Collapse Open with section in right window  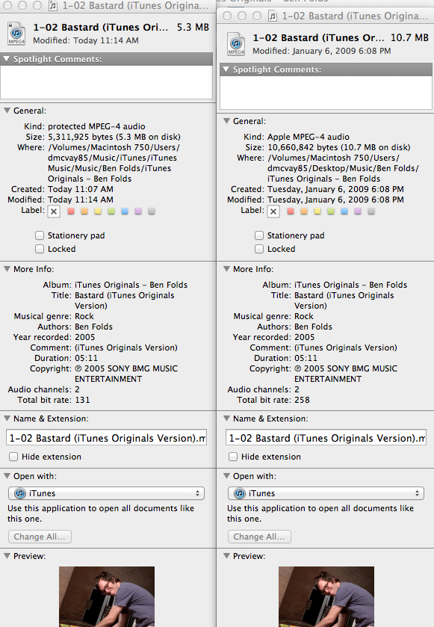(226, 476)
